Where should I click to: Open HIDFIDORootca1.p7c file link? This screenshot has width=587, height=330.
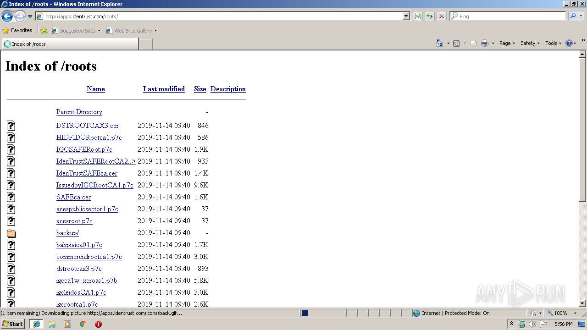89,137
